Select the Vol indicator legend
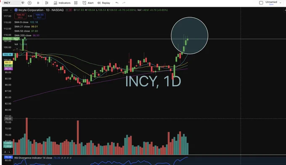This screenshot has height=165, width=286. click(21, 44)
